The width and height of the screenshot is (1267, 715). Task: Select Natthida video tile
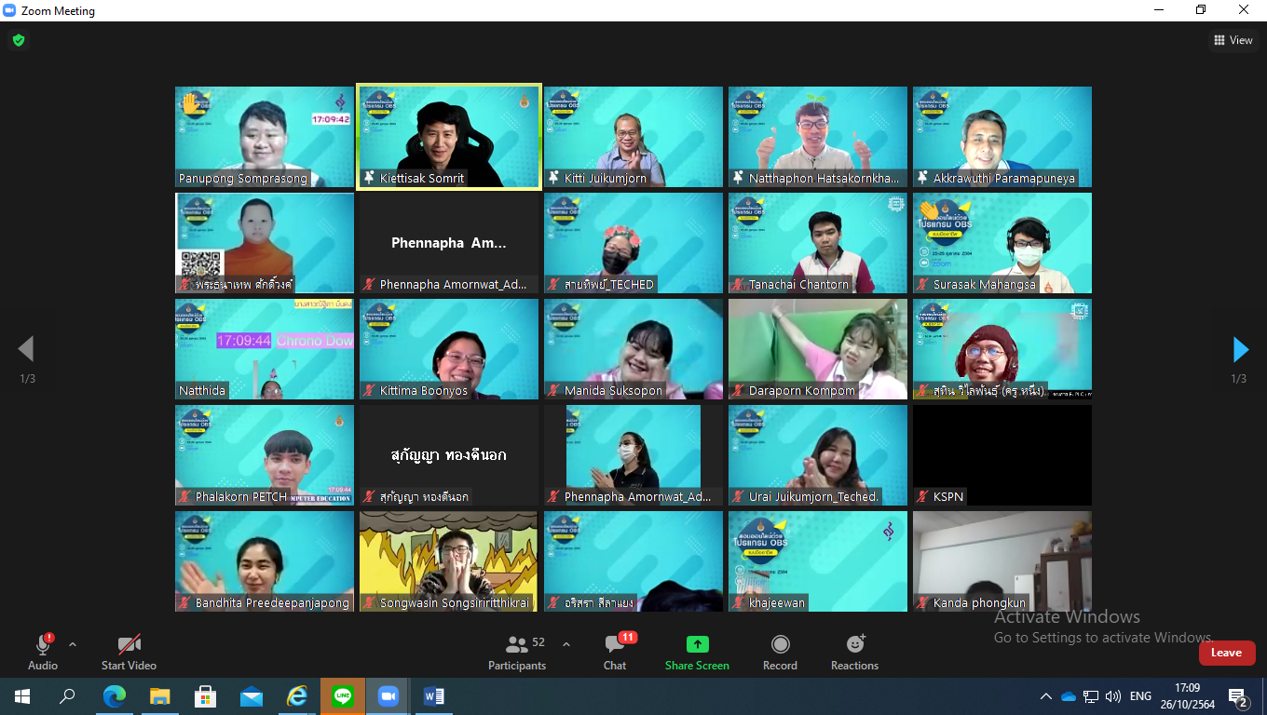tap(265, 349)
